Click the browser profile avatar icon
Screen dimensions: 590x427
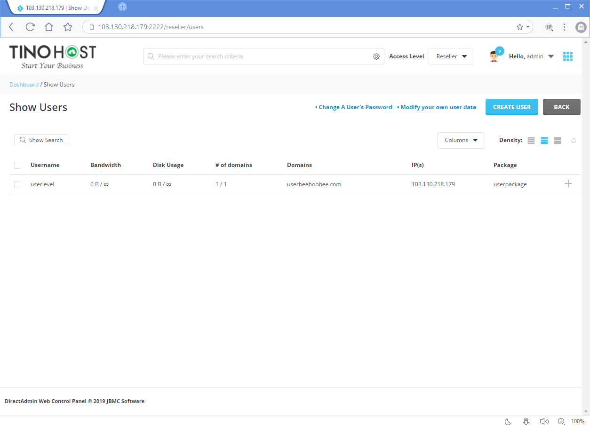[x=581, y=27]
